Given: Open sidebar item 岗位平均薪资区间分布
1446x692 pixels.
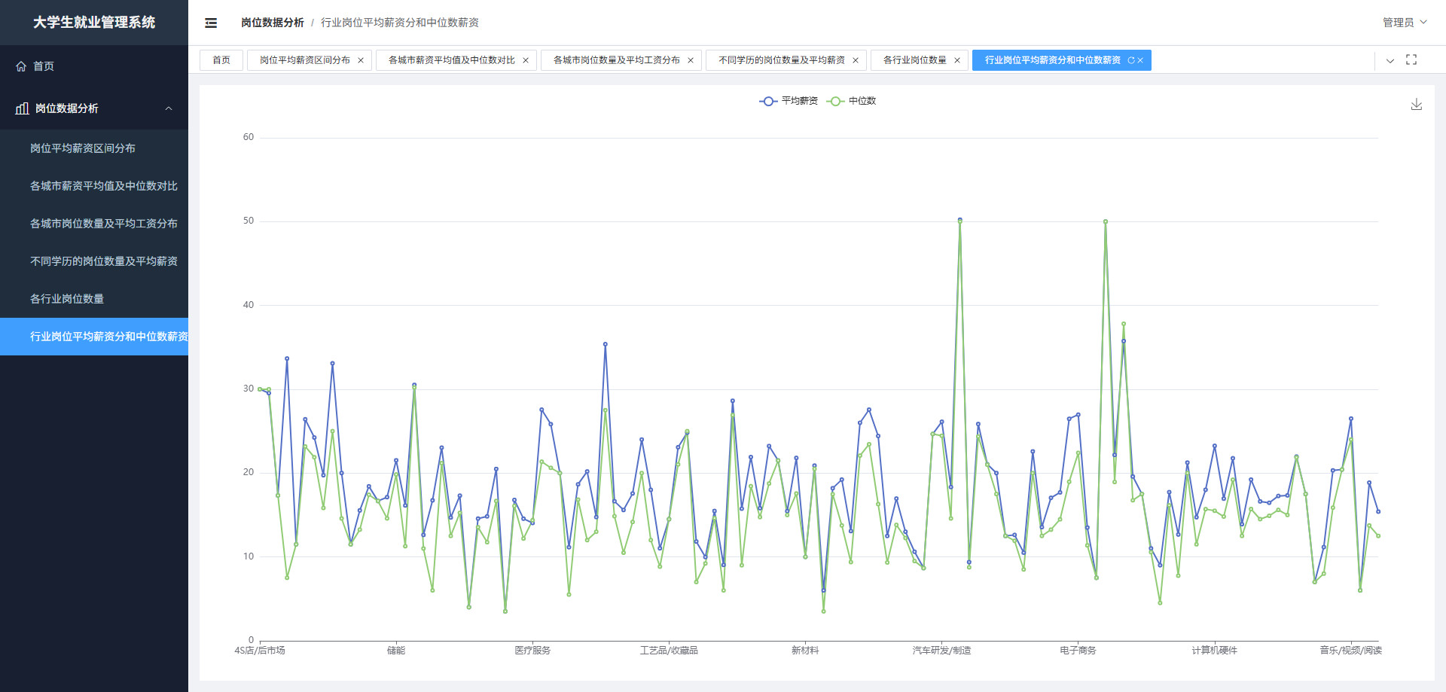Looking at the screenshot, I should click(x=94, y=148).
